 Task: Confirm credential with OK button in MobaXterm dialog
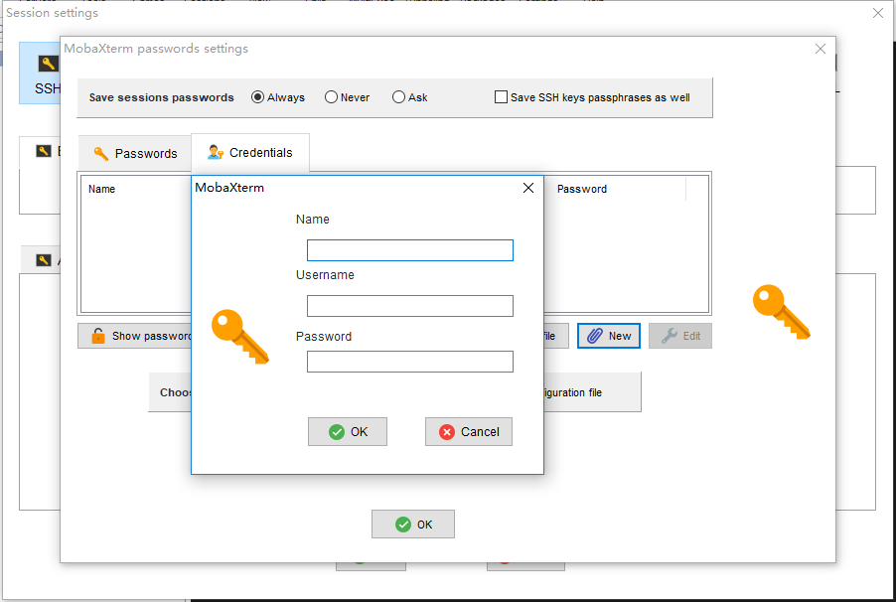(x=348, y=432)
